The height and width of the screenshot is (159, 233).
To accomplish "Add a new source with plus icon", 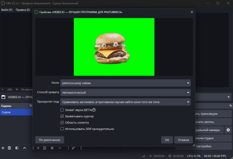I will tap(38, 148).
